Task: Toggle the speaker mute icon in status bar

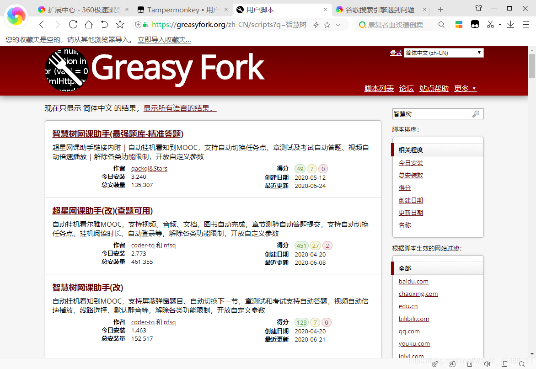Action: 487,364
